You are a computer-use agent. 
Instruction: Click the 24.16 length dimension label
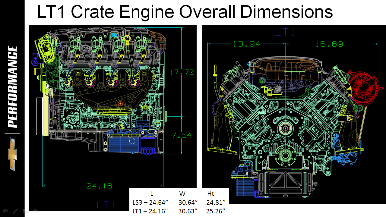[99, 186]
